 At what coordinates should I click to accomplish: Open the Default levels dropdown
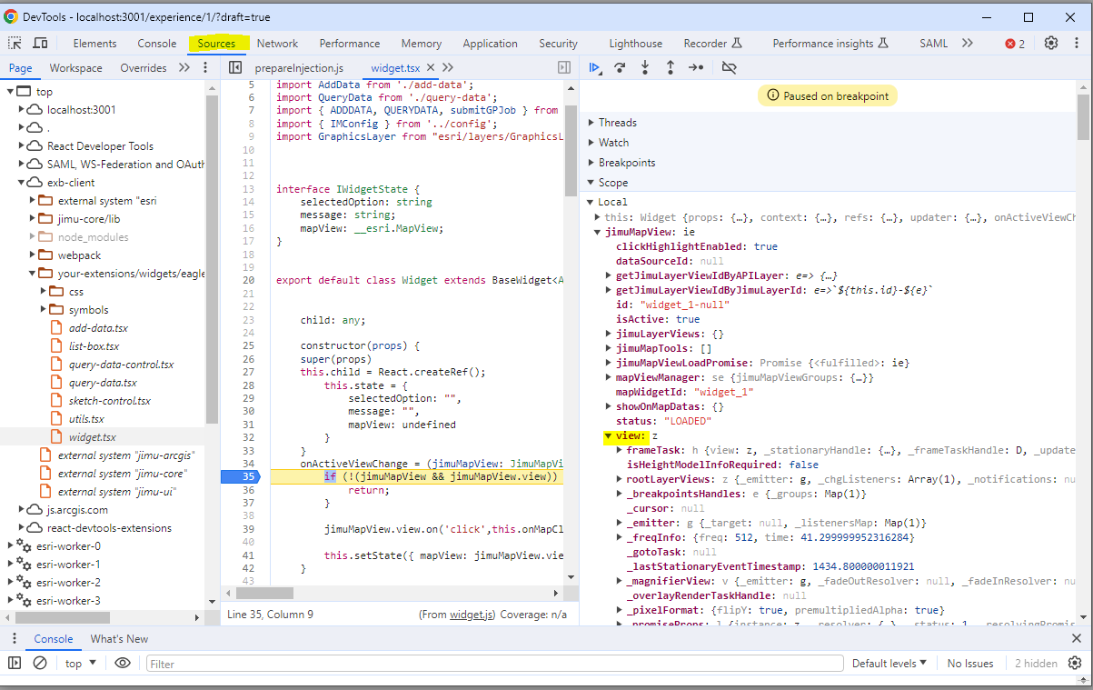(x=889, y=664)
